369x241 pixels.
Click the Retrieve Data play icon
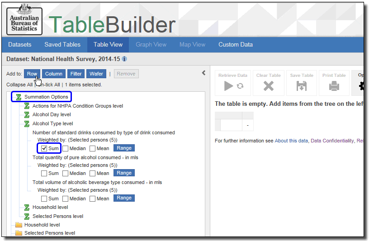coord(230,86)
